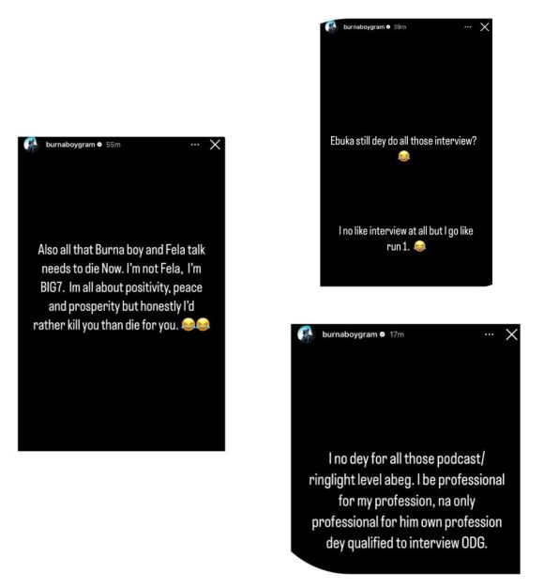Open the profile avatar on the 39m story
Screen dimensions: 544x588
click(x=331, y=26)
